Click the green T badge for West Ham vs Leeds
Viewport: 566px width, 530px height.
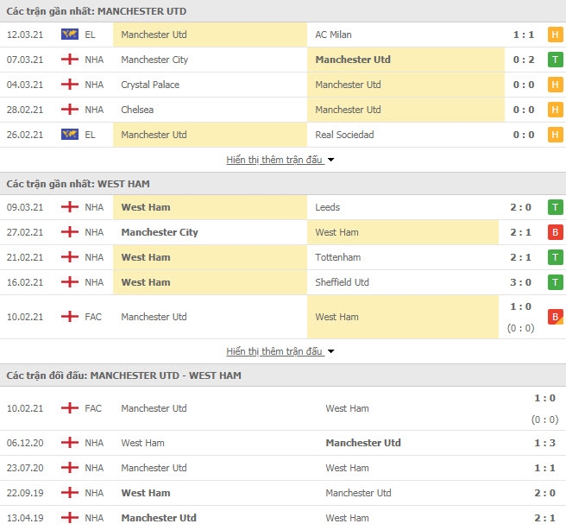[555, 207]
